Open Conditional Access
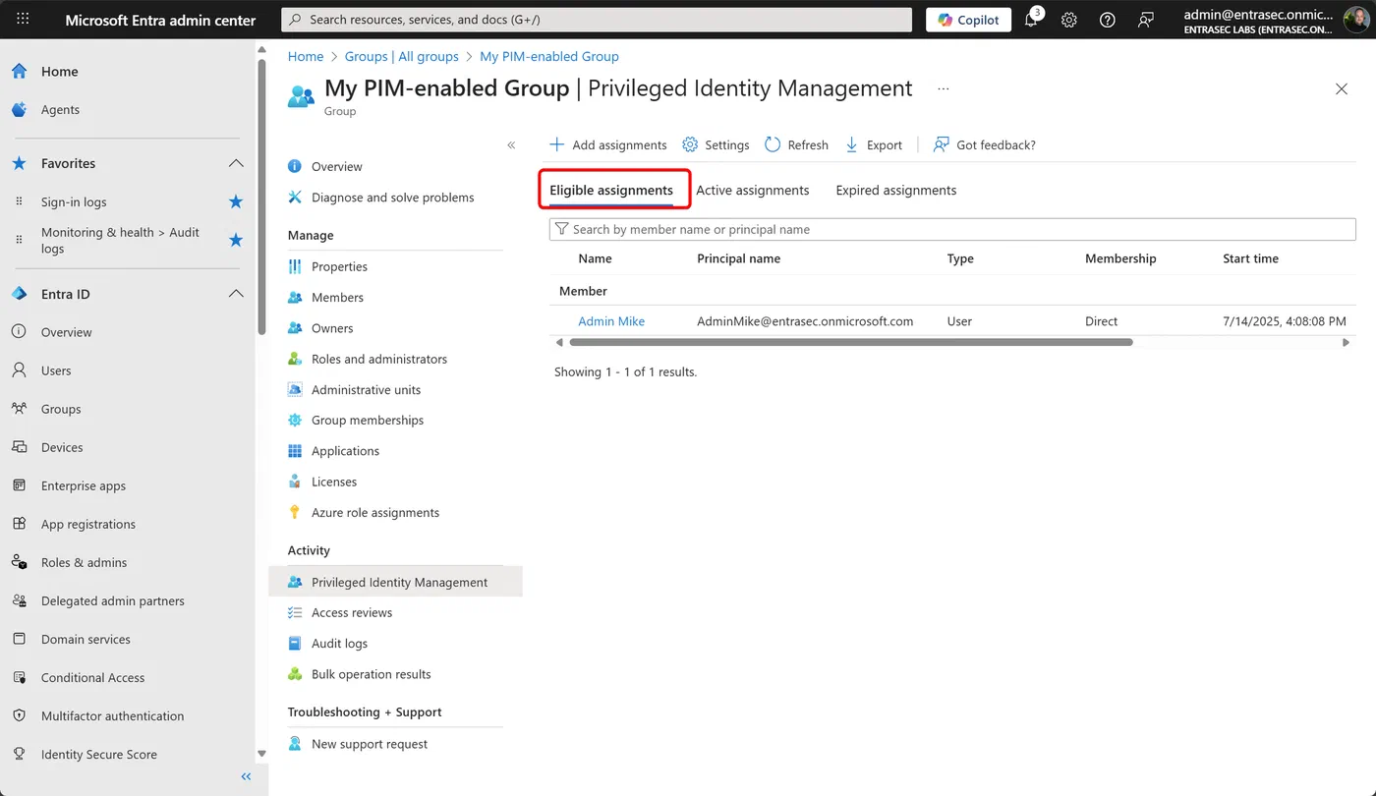The height and width of the screenshot is (796, 1376). pos(92,677)
